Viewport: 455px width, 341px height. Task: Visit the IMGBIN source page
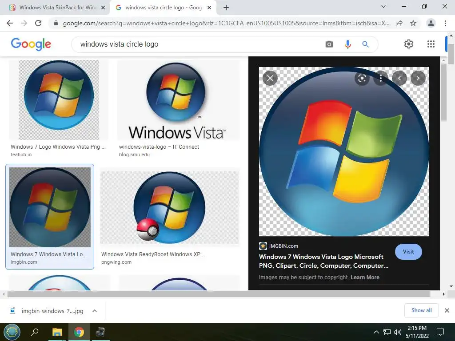408,252
